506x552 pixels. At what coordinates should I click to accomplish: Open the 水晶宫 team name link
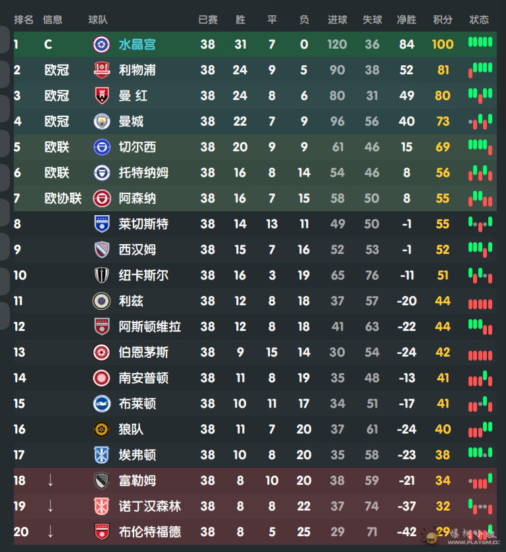point(137,45)
